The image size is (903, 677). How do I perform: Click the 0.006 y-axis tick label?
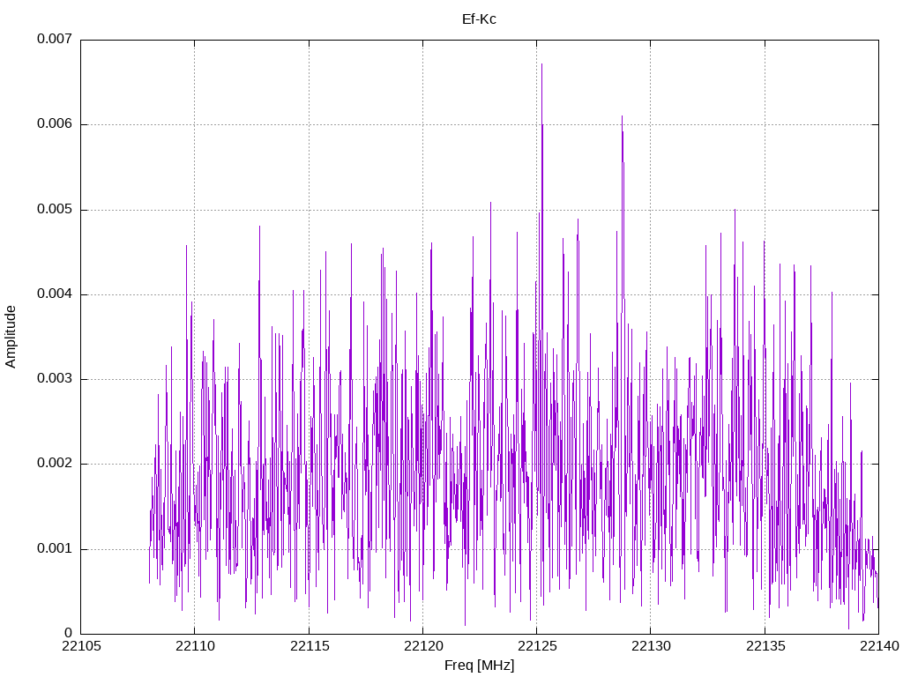pos(55,123)
